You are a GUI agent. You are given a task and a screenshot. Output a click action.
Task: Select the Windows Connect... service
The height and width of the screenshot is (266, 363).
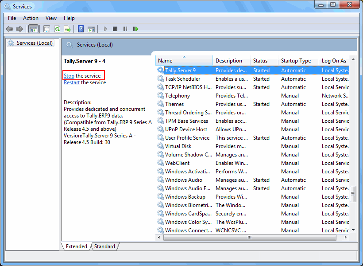(189, 230)
